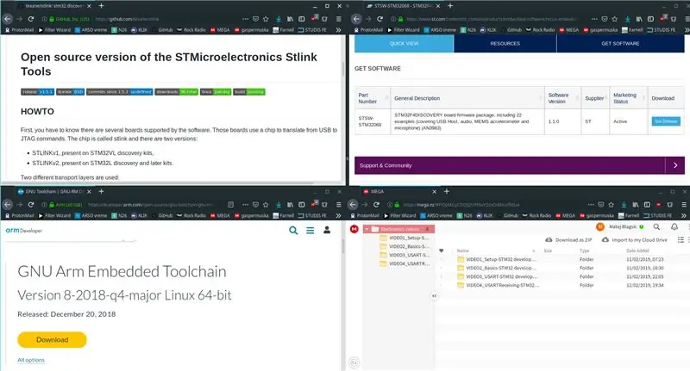Click the search icon on ARM Developer page
690x371 pixels.
[x=293, y=230]
